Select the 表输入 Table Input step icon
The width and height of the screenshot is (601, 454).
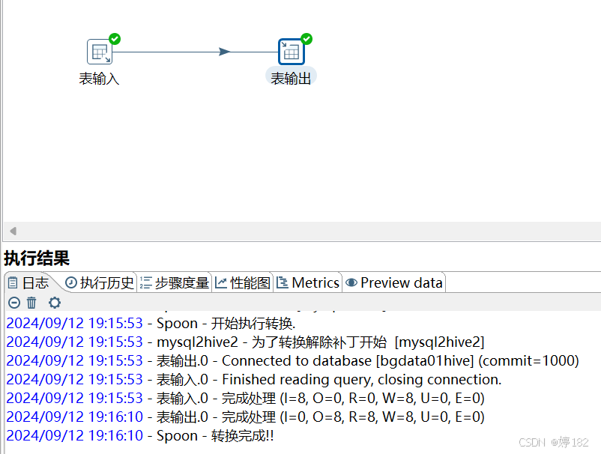point(98,51)
